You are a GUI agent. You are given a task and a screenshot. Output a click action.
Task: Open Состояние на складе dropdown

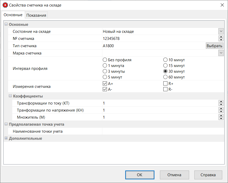tap(221, 31)
